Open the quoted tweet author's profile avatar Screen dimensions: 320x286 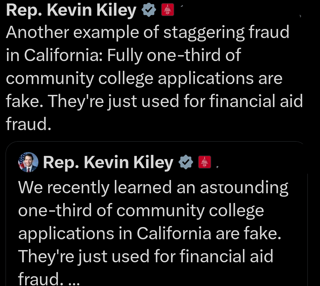click(x=28, y=162)
